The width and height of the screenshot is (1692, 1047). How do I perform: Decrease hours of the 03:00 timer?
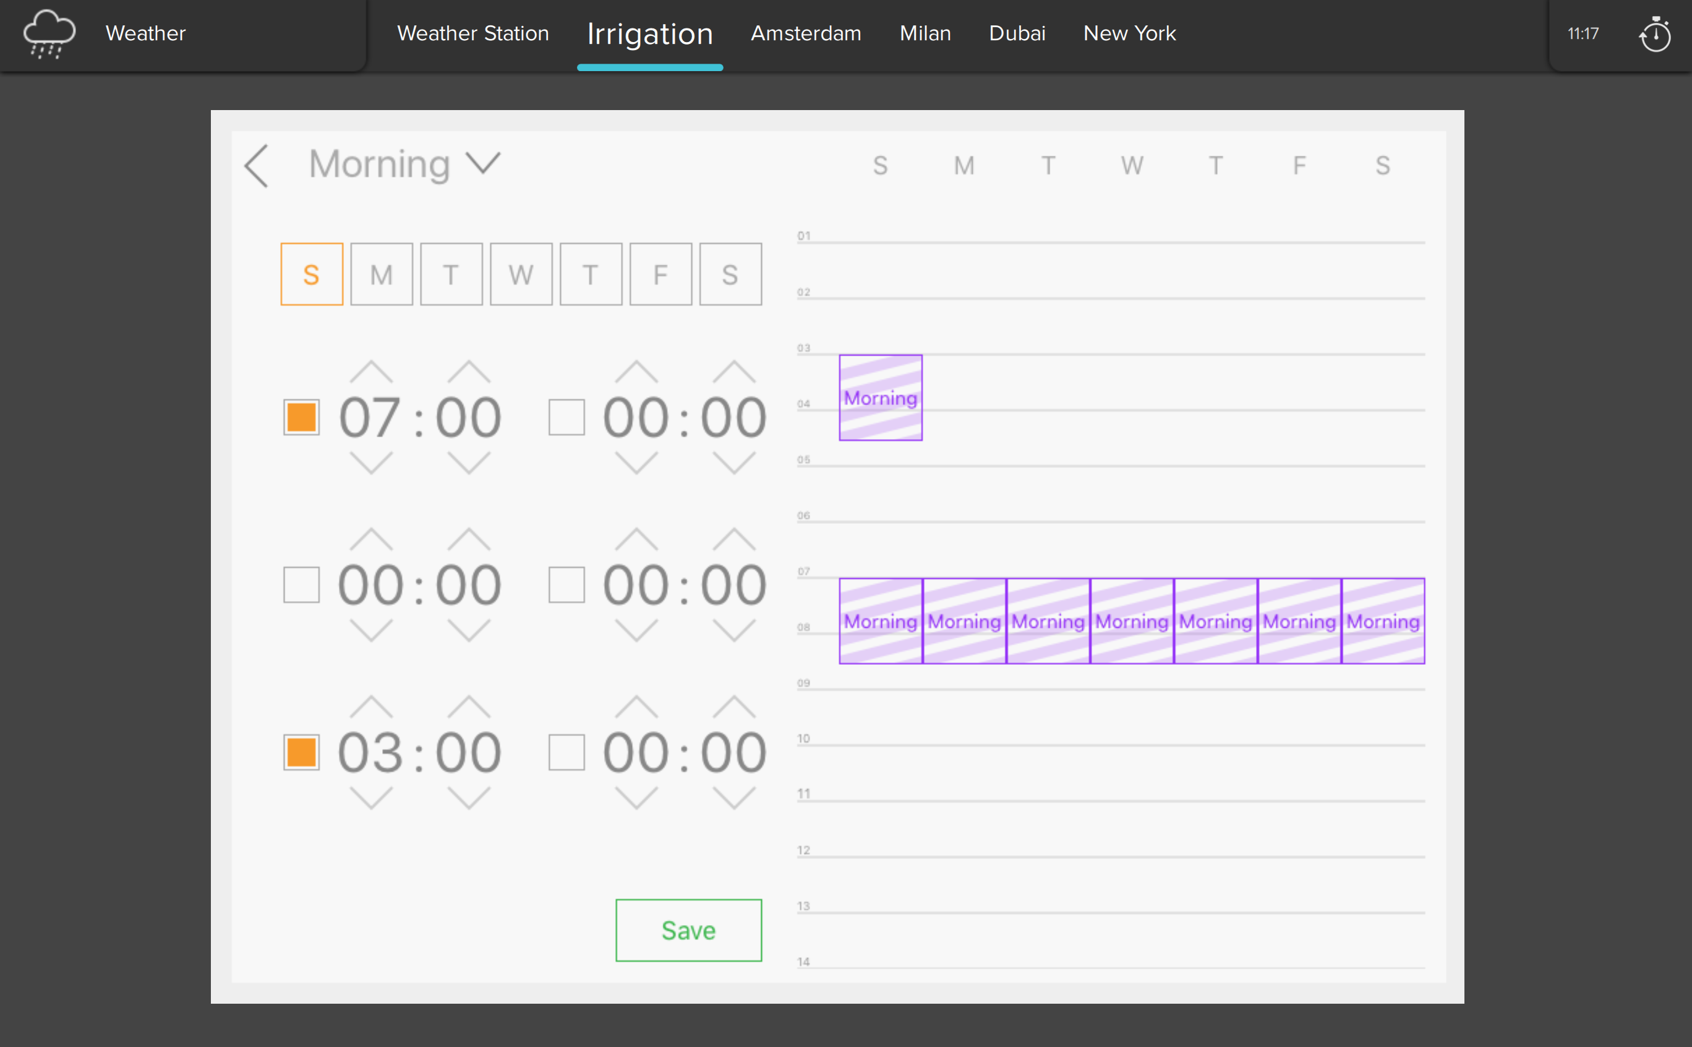click(x=371, y=798)
